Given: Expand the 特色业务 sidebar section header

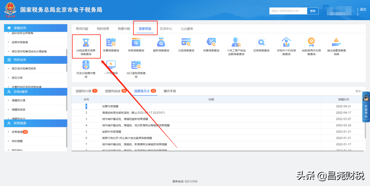Looking at the screenshot, I should 35,60.
